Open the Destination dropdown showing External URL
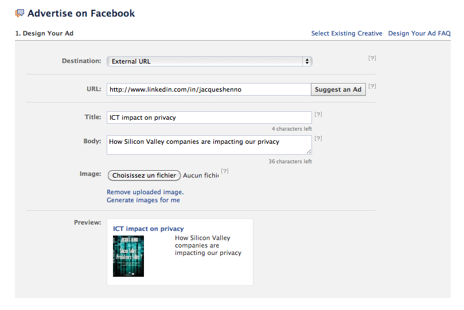Screen dimensions: 464x310 209,61
